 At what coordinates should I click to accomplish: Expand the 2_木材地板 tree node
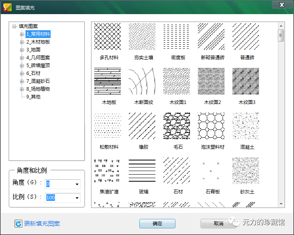point(22,42)
